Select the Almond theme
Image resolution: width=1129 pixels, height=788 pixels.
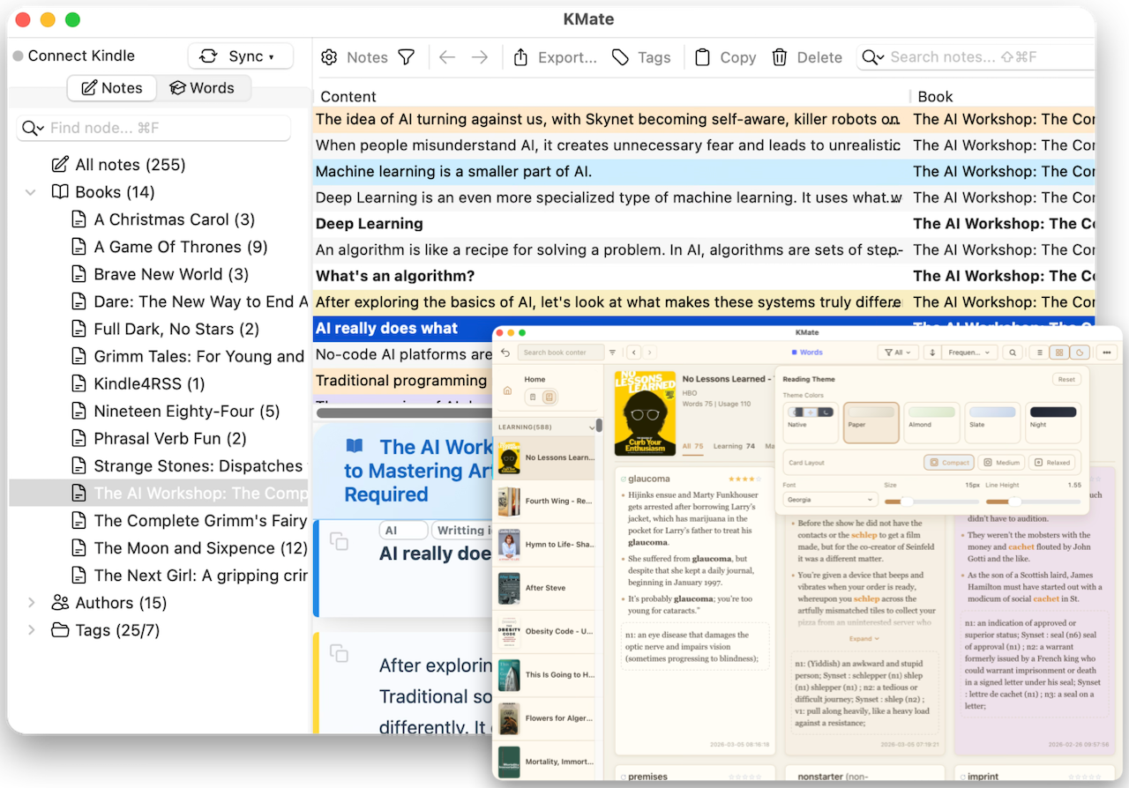932,423
